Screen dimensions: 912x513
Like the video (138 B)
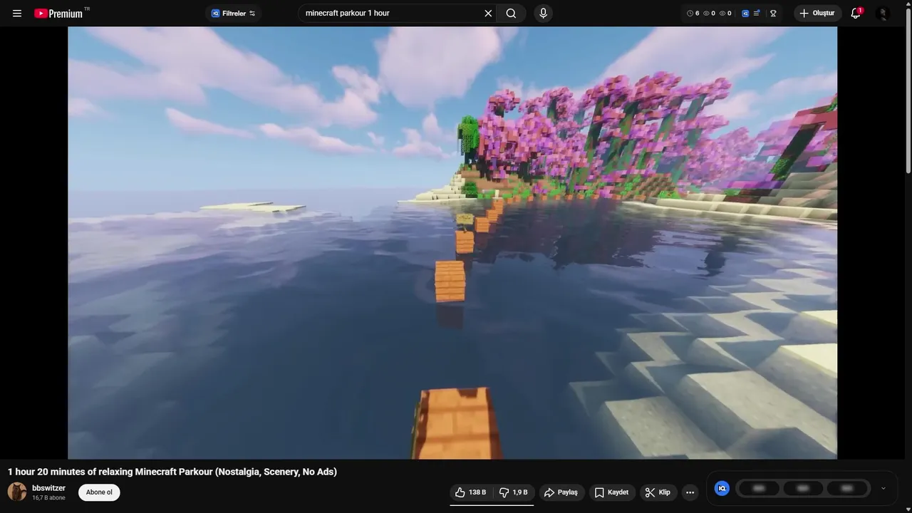[470, 492]
